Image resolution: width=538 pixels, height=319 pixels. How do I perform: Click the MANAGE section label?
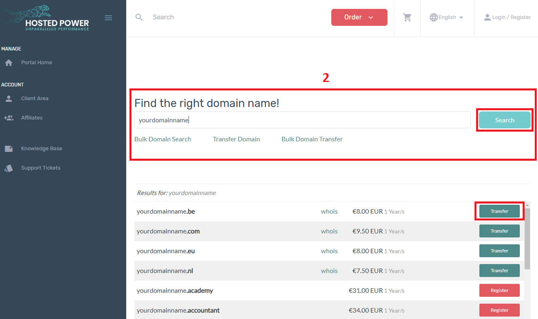click(x=11, y=49)
